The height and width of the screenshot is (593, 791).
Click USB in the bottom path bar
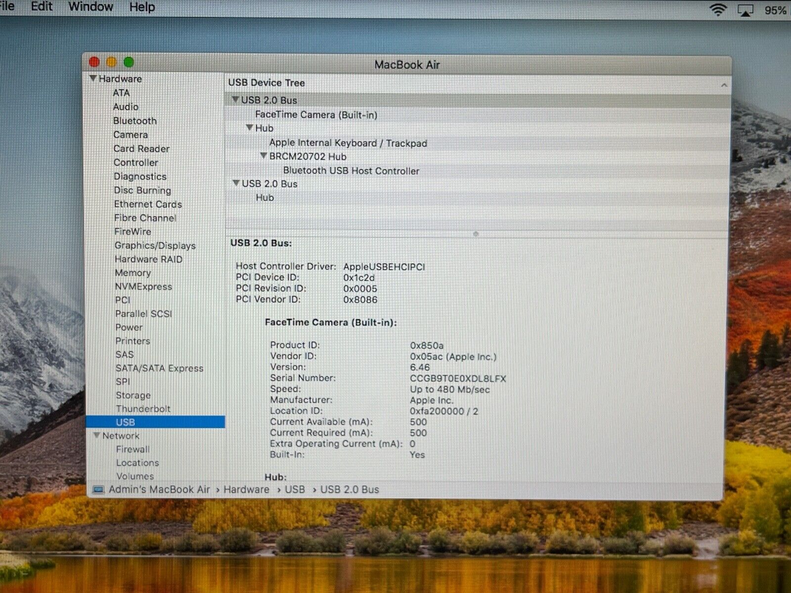(295, 490)
